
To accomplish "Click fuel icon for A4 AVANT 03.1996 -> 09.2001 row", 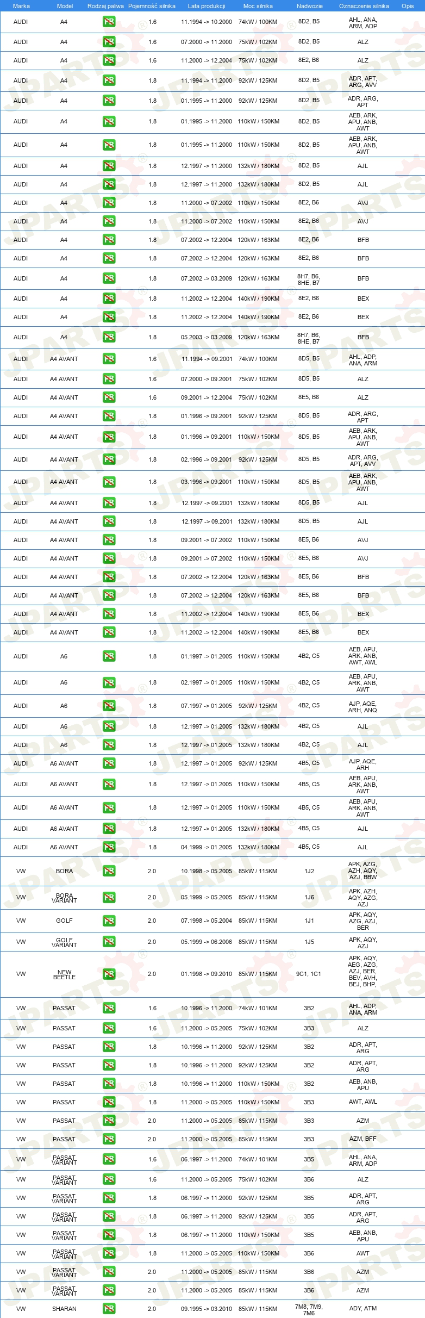I will pos(109,482).
